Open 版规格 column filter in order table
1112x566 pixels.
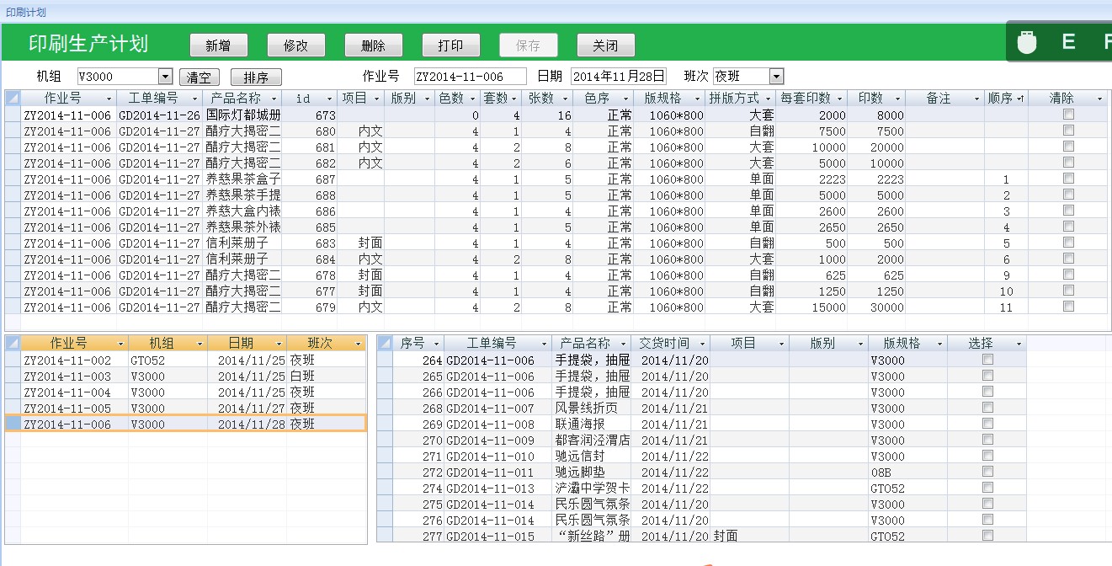point(940,344)
